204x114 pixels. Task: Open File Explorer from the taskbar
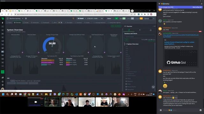[46, 94]
